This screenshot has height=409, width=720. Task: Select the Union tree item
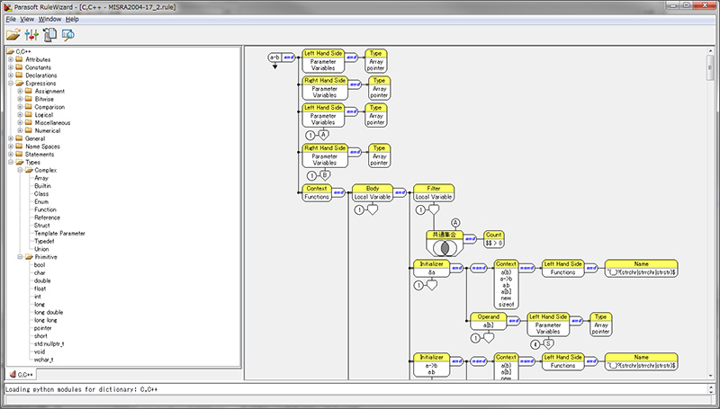[x=41, y=249]
